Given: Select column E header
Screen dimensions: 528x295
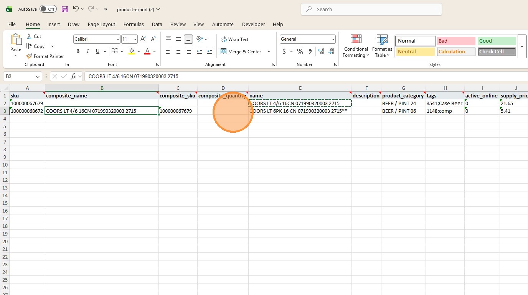Looking at the screenshot, I should point(300,88).
